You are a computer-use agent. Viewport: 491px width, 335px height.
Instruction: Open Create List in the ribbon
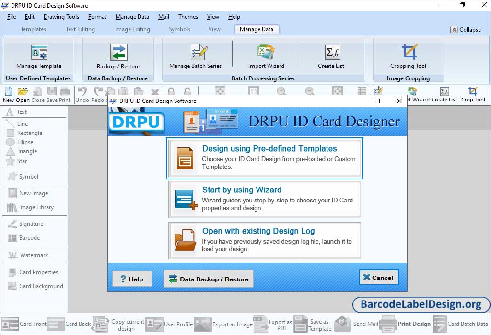click(331, 56)
